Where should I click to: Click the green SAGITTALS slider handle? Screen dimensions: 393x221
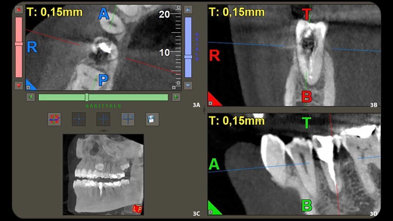[87, 97]
